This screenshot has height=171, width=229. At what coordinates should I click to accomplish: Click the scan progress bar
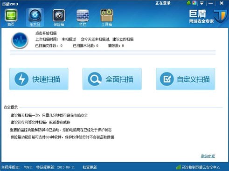click(113, 53)
